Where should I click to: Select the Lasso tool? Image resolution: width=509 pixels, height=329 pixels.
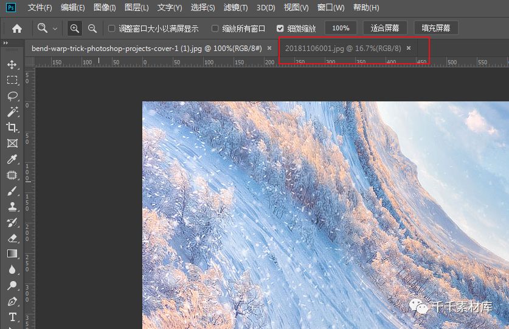[12, 96]
